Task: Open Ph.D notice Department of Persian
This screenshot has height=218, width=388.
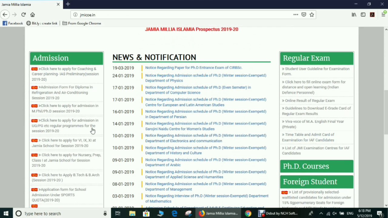Action: pyautogui.click(x=206, y=114)
